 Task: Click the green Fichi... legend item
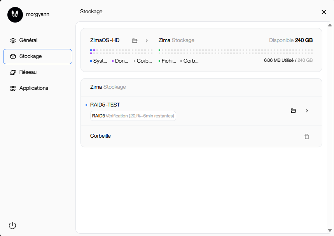coord(167,61)
